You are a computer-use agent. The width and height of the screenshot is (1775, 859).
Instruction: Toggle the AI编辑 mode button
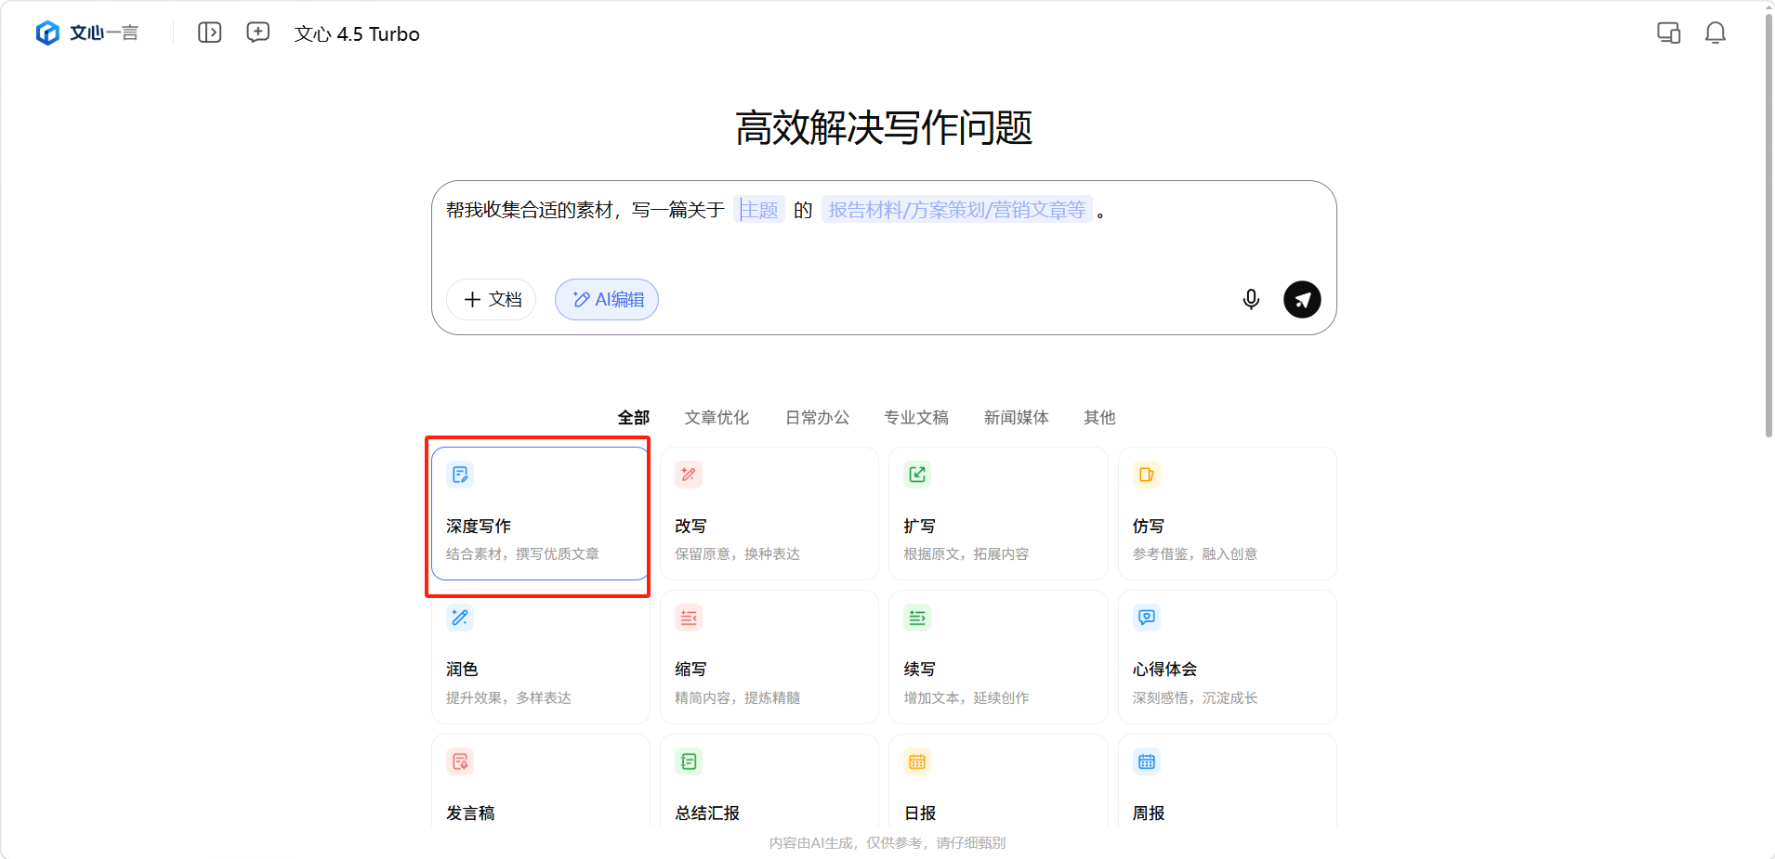tap(607, 299)
